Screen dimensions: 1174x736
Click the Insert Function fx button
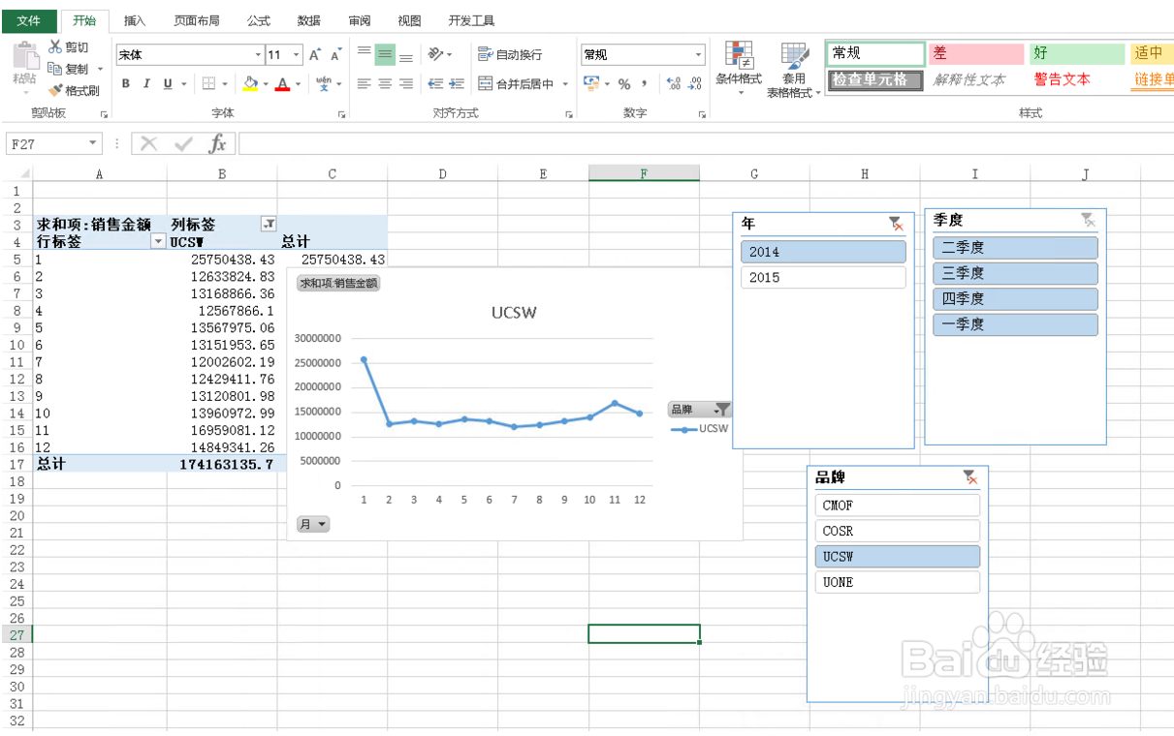(218, 144)
